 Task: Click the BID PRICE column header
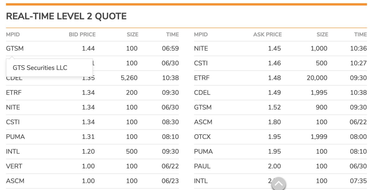click(82, 35)
